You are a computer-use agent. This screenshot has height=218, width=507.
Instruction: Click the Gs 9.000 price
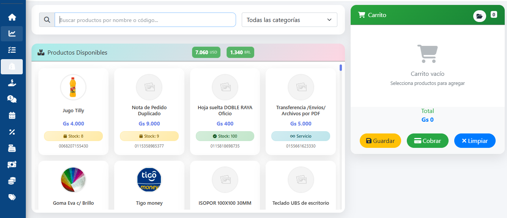(149, 124)
